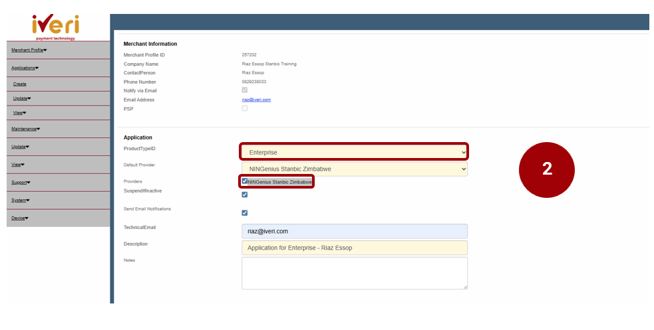Toggle Send Email Notifications checkbox
654x330 pixels.
[x=244, y=212]
